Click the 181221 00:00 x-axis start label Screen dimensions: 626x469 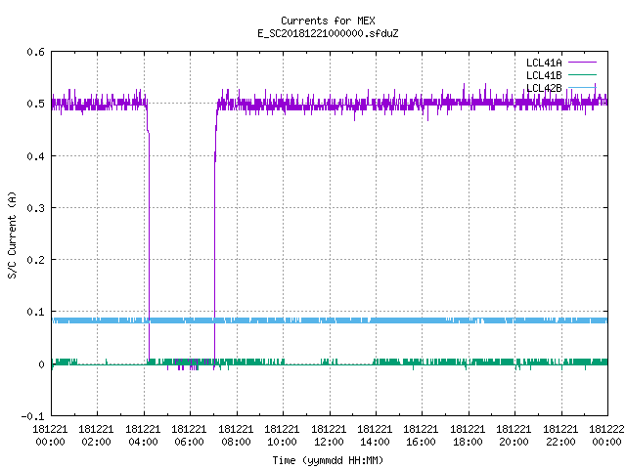click(50, 436)
